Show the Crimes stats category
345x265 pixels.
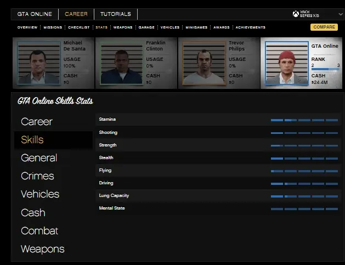[37, 176]
